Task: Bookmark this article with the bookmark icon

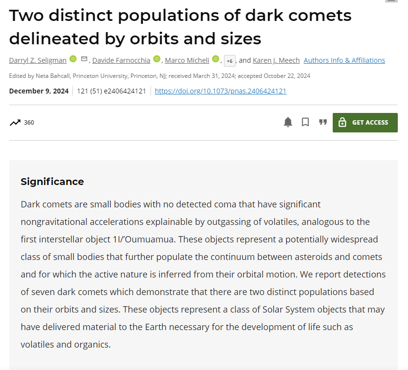Action: (305, 122)
